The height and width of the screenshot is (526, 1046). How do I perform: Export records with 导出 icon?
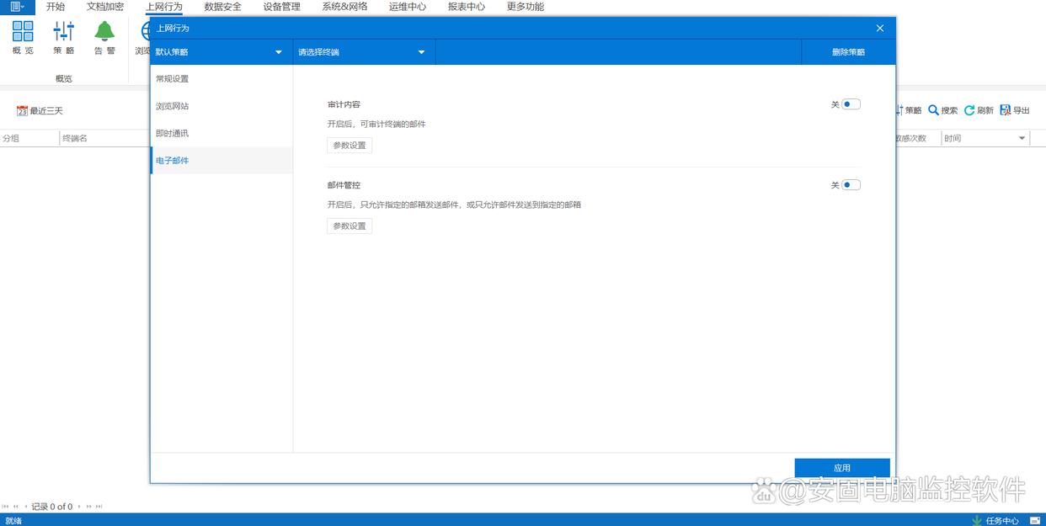point(1005,110)
